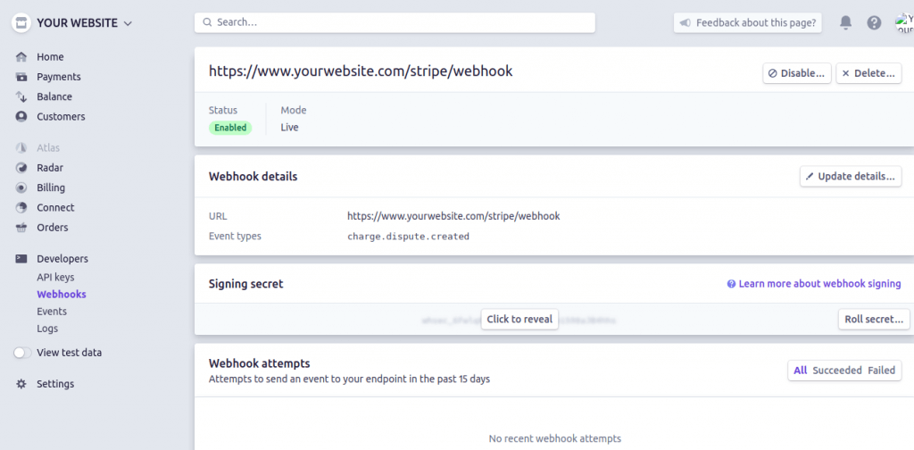Click the question icon beside Learn more about webhook signing
This screenshot has width=914, height=450.
[731, 284]
